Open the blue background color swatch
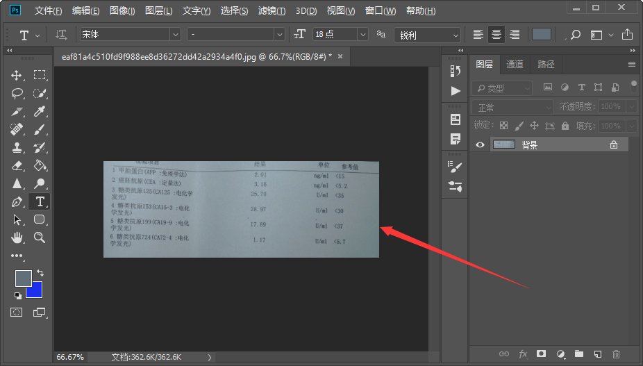 point(36,292)
